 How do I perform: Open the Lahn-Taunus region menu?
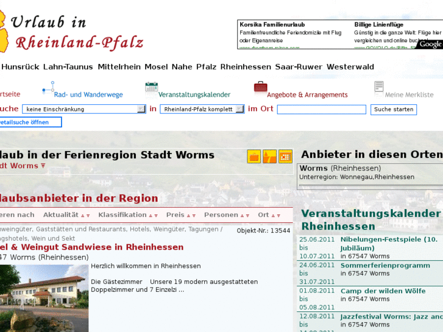coord(68,67)
